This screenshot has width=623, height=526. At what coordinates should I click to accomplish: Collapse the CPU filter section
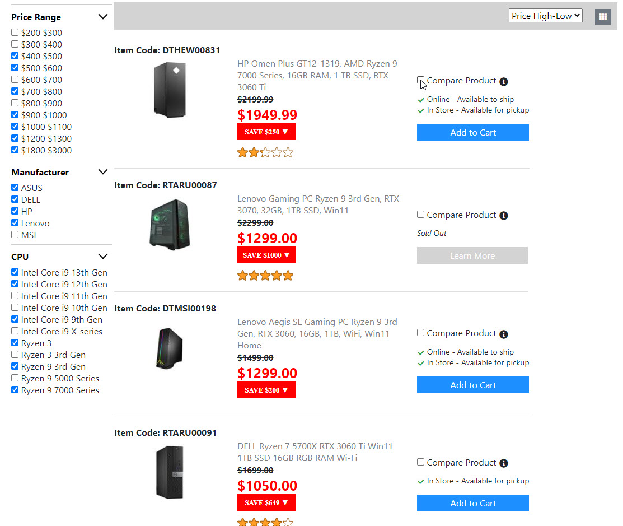pyautogui.click(x=103, y=257)
